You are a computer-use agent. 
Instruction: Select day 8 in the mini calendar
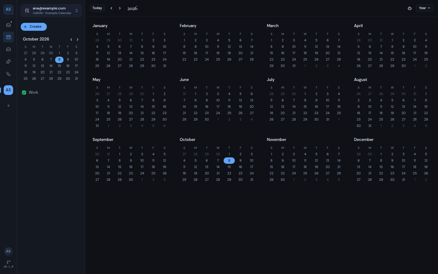click(x=59, y=60)
